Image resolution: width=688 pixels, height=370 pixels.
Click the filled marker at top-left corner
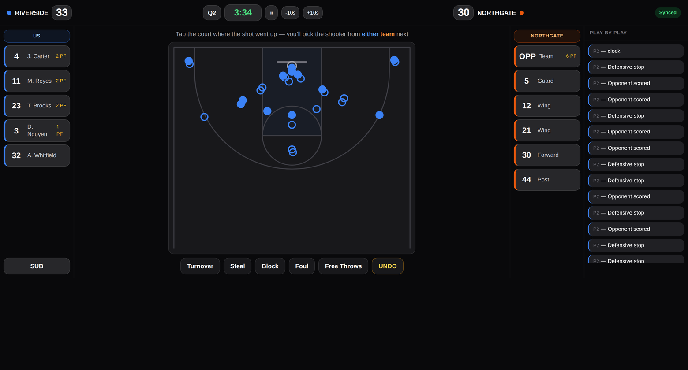coord(188,61)
